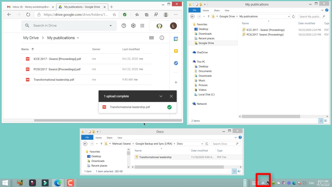
Task: Select PCSC2017 Swansi [Proceedings] in Explorer
Action: click(x=265, y=35)
